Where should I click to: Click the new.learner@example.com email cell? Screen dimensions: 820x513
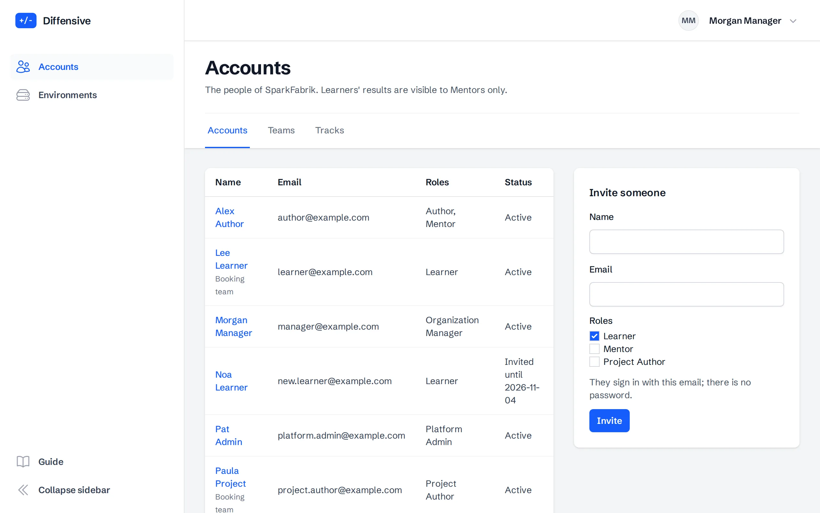click(x=334, y=381)
